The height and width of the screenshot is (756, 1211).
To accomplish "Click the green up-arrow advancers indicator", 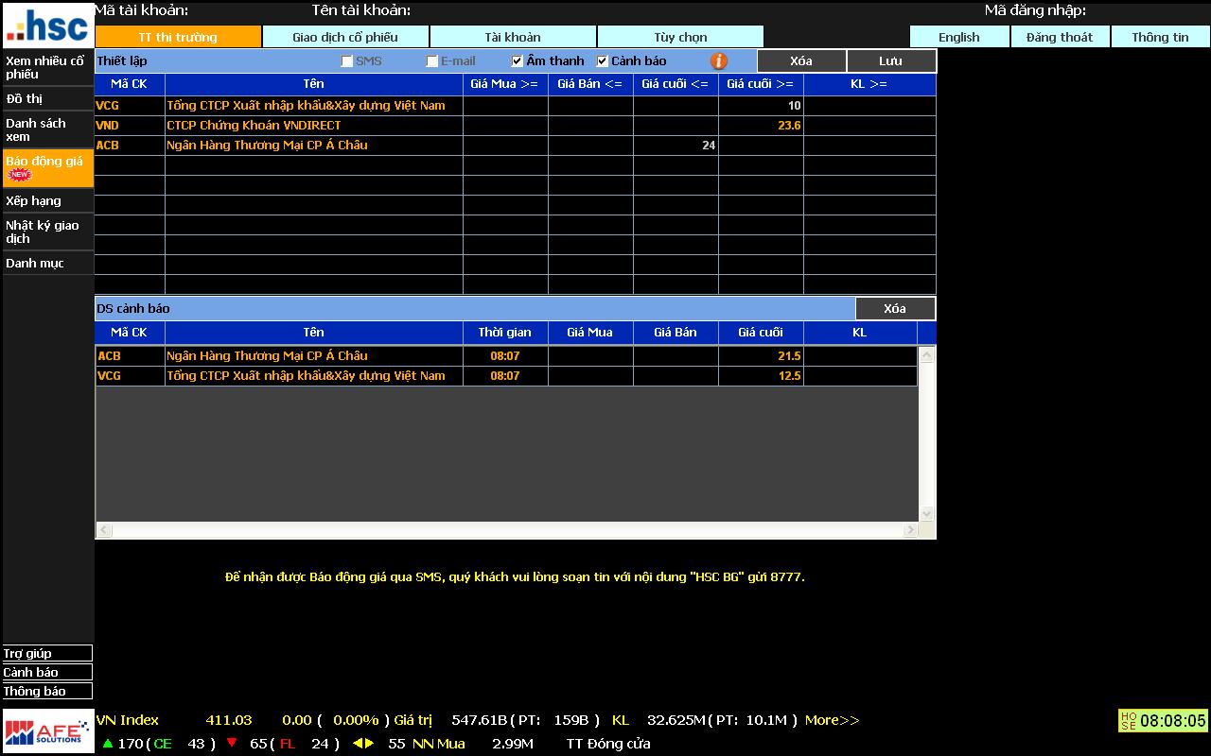I will [108, 744].
